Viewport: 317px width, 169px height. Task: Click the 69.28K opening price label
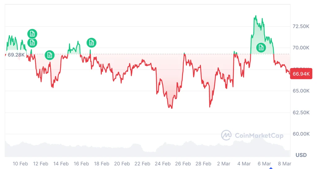[x=16, y=55]
